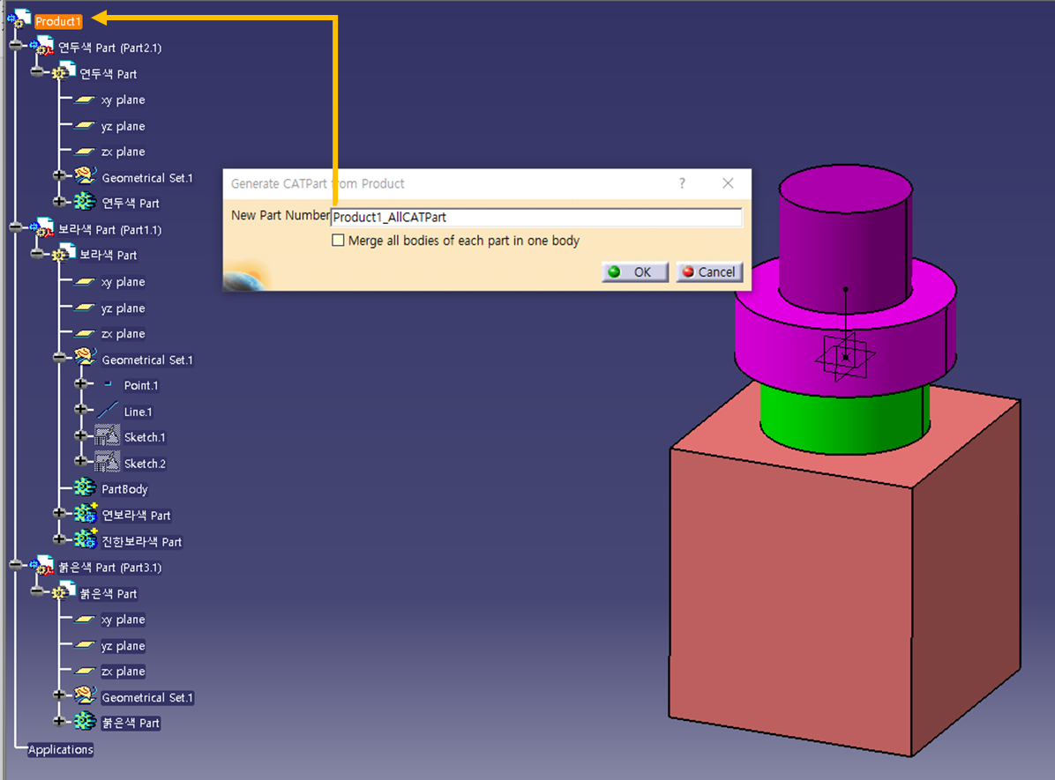Viewport: 1055px width, 780px height.
Task: Click the 연두색 Part body icon
Action: click(85, 202)
